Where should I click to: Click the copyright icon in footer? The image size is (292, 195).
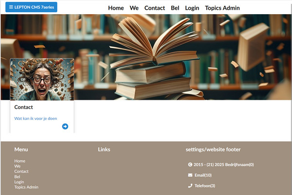[x=190, y=165]
